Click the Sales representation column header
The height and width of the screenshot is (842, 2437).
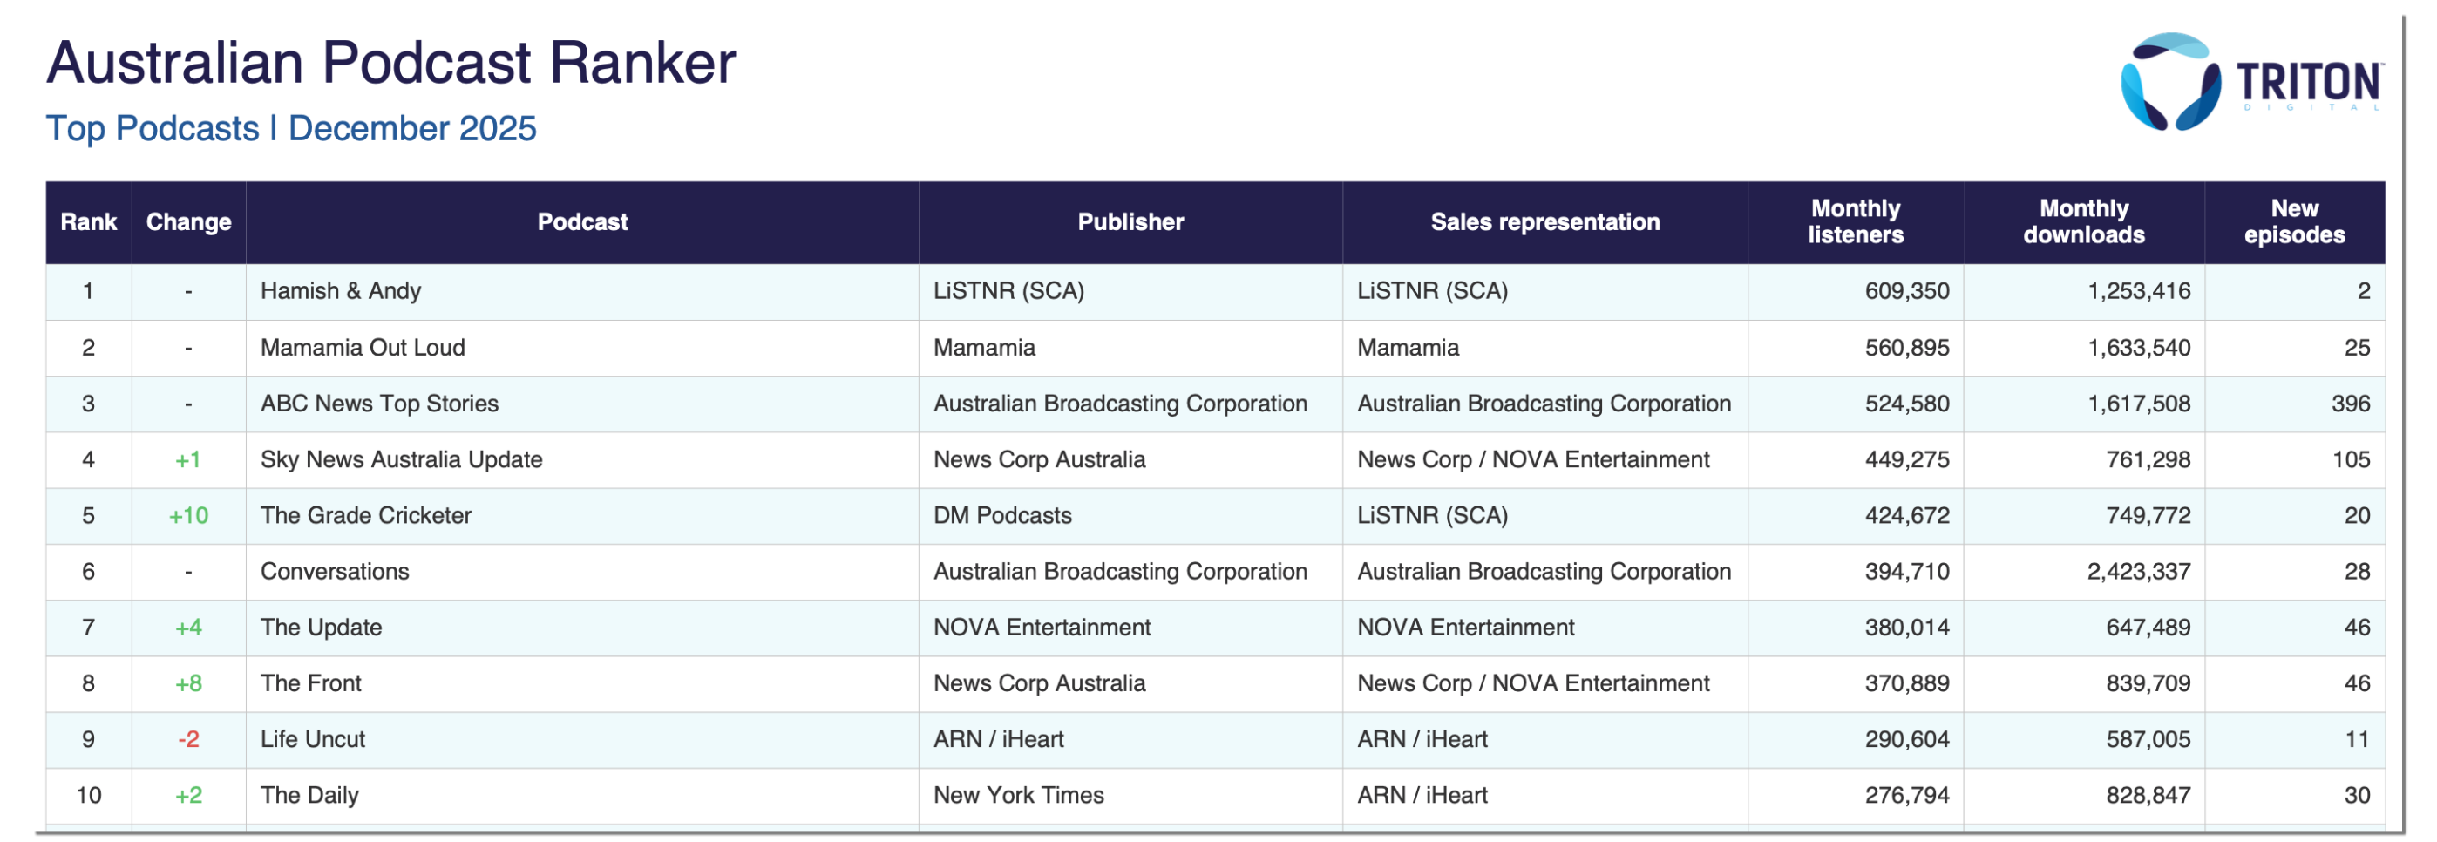coord(1544,222)
